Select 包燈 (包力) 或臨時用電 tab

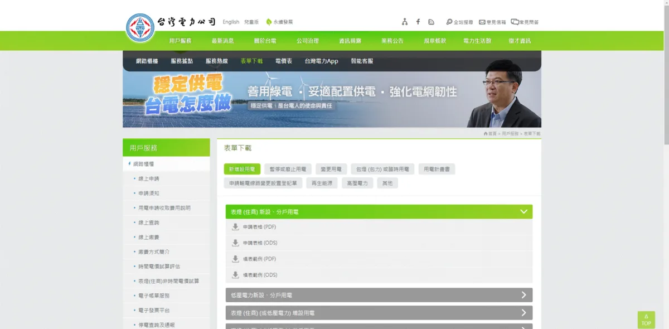click(x=382, y=169)
